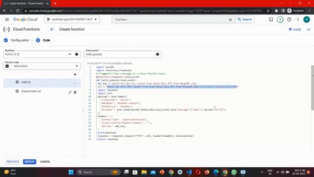The image size is (314, 177).
Task: Click the Cloud Functions product icon
Action: (x=6, y=29)
